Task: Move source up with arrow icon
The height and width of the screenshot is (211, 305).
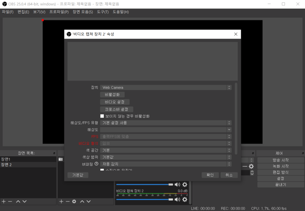Action: click(x=82, y=202)
